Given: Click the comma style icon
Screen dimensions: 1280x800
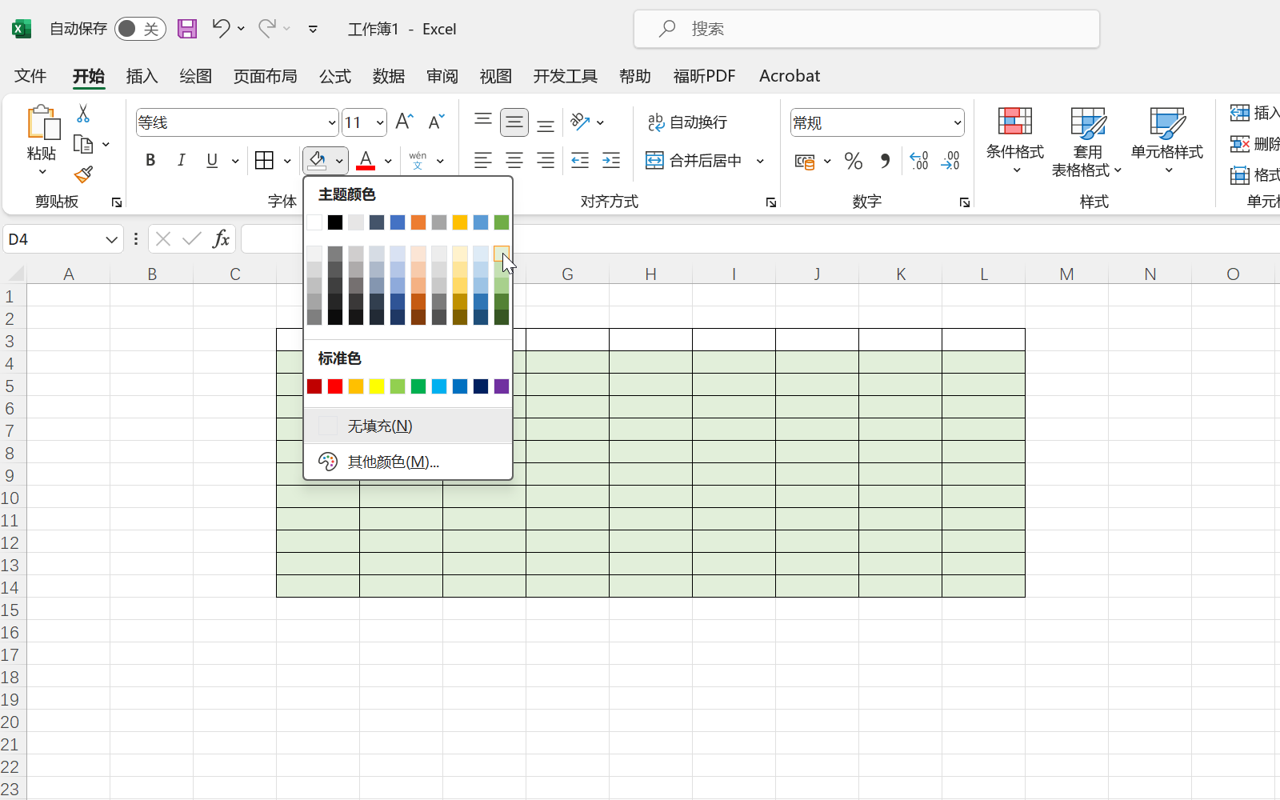Looking at the screenshot, I should (x=885, y=161).
